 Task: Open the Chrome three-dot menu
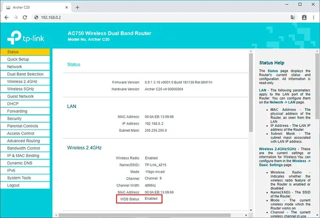pyautogui.click(x=314, y=18)
